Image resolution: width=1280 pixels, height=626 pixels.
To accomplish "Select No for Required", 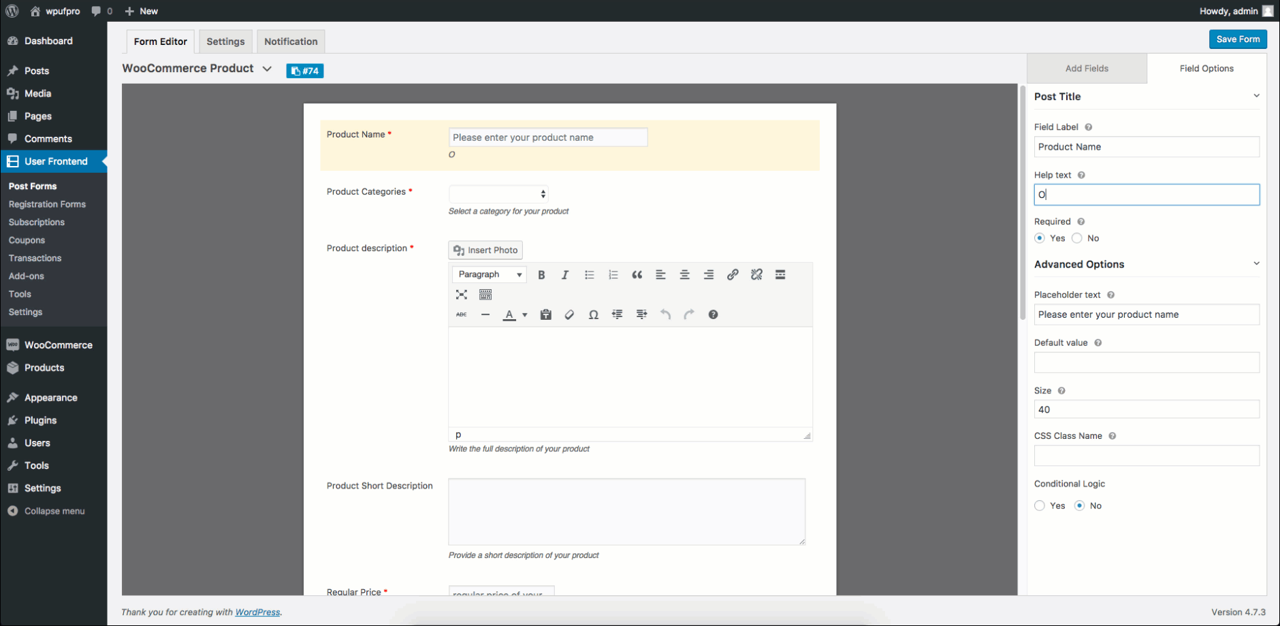I will [x=1077, y=238].
